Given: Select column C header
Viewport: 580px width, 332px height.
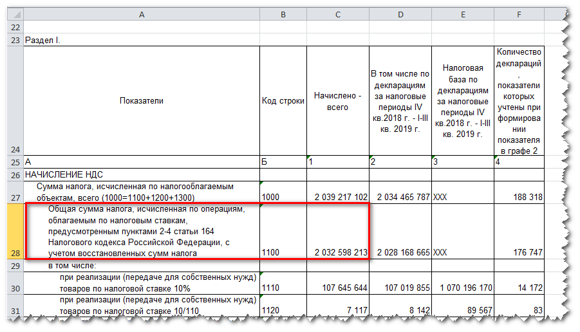Looking at the screenshot, I should coord(338,14).
